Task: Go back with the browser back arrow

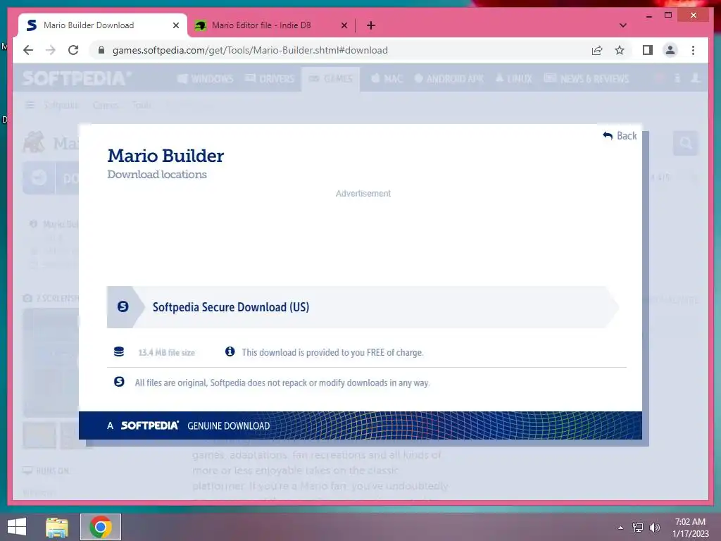Action: tap(28, 50)
